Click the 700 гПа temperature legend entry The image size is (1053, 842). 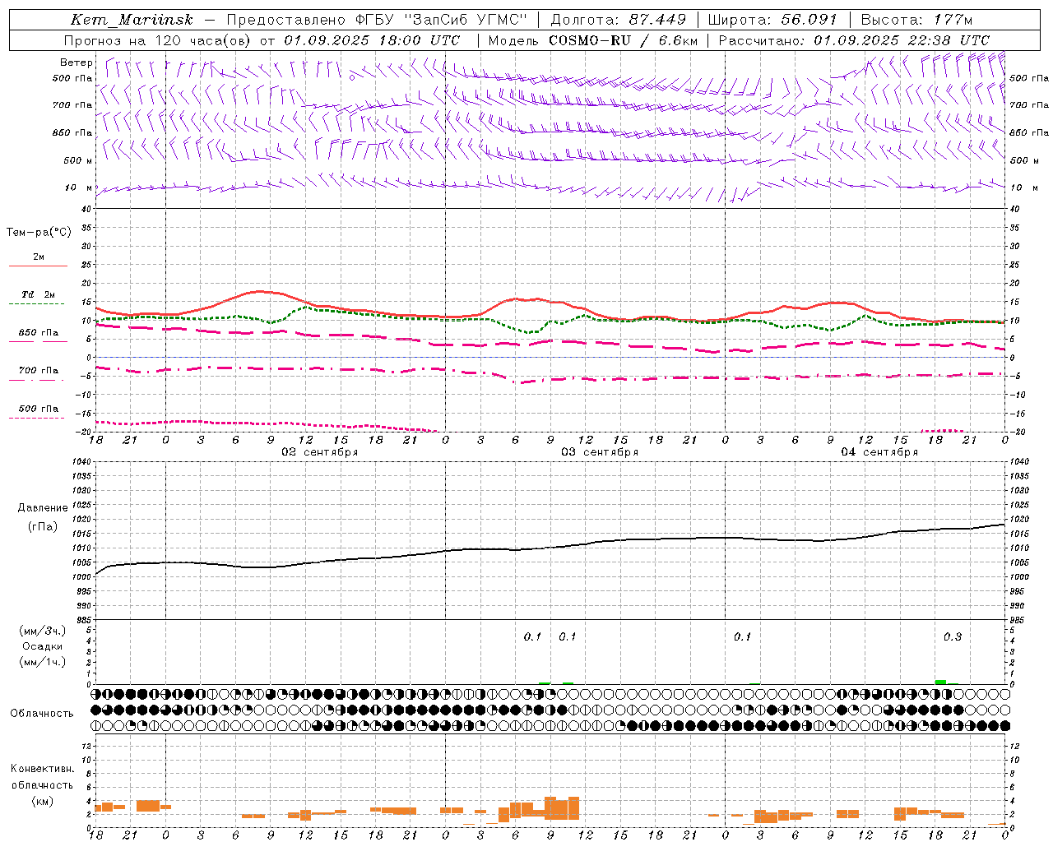(38, 374)
